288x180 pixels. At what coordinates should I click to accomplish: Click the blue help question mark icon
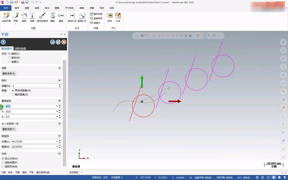click(3, 42)
